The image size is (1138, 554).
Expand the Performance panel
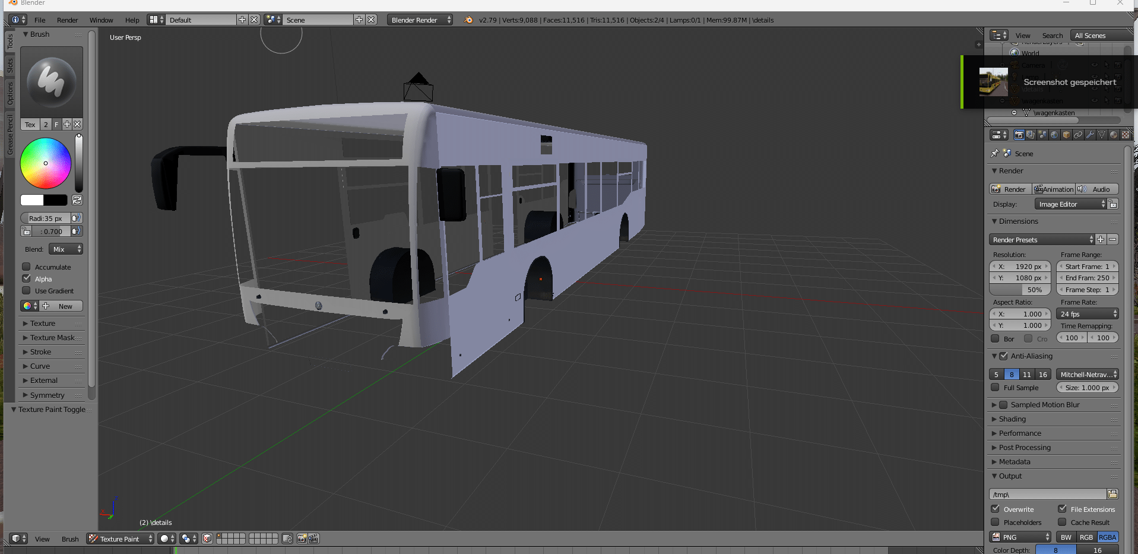click(x=1020, y=433)
